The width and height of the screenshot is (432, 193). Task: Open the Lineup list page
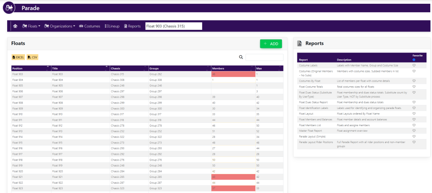pyautogui.click(x=112, y=26)
